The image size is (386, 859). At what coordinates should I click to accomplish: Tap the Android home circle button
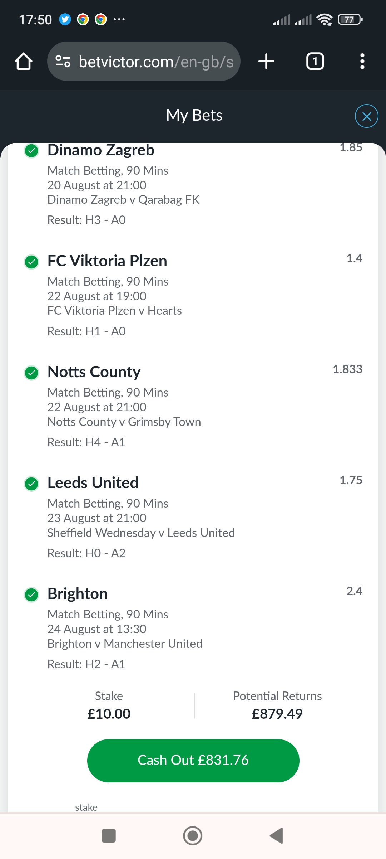(193, 836)
